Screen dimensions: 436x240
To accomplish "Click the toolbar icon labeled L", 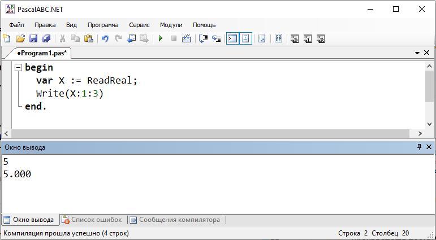I will (x=308, y=38).
